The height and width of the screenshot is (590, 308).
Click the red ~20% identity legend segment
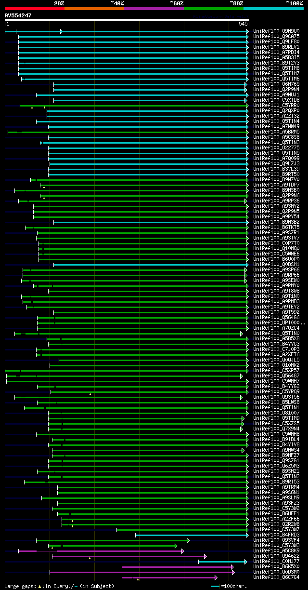pos(34,9)
